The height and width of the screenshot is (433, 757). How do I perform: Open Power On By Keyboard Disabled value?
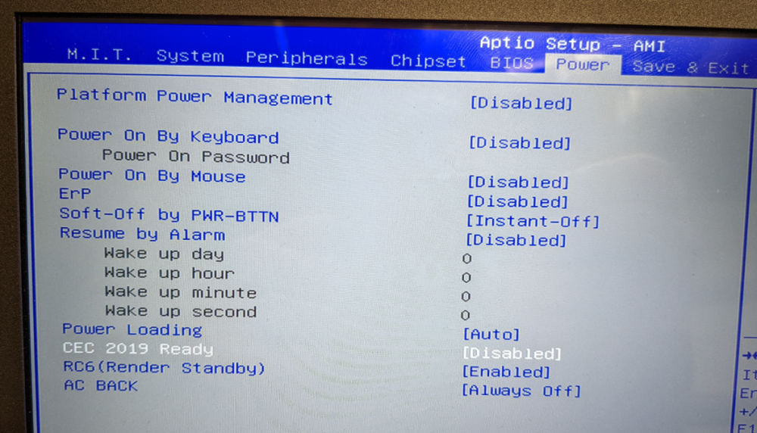pyautogui.click(x=520, y=143)
